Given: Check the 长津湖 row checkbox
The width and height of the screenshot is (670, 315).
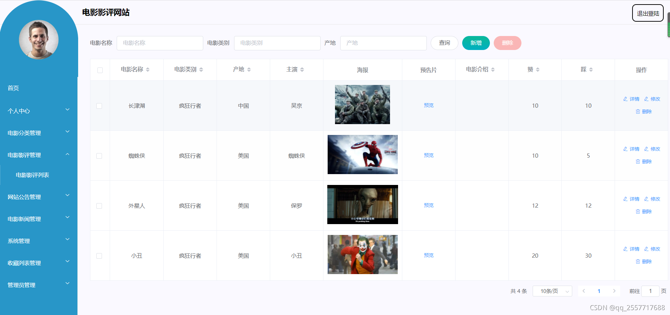Looking at the screenshot, I should point(99,106).
